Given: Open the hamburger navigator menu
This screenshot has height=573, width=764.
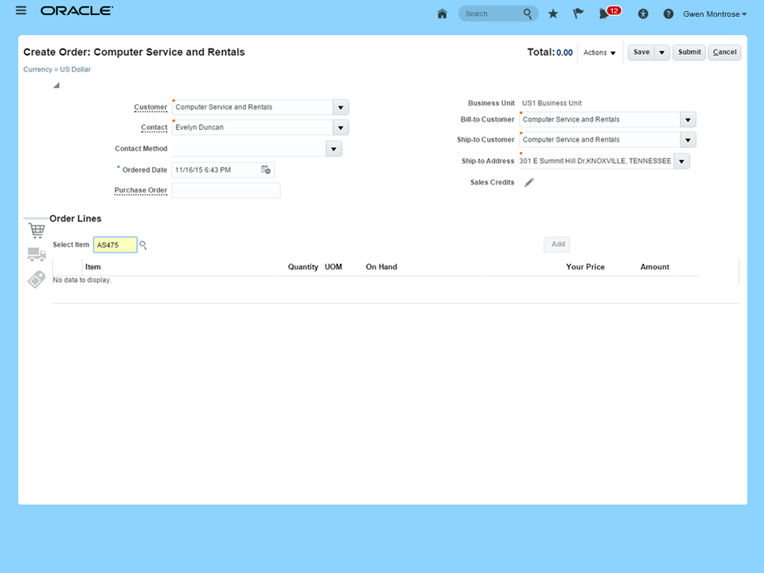Looking at the screenshot, I should pyautogui.click(x=21, y=10).
